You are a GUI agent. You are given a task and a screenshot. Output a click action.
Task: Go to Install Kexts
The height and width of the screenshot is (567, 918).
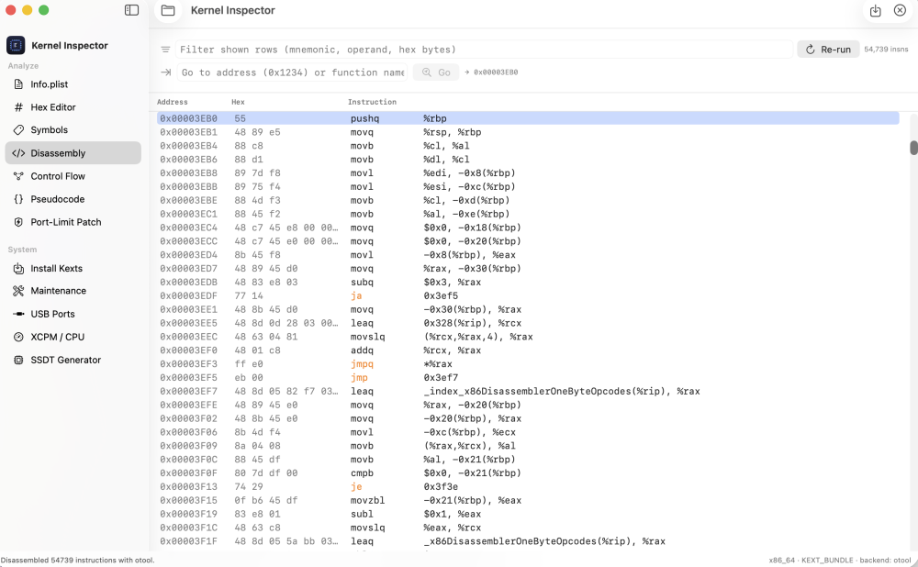73,269
